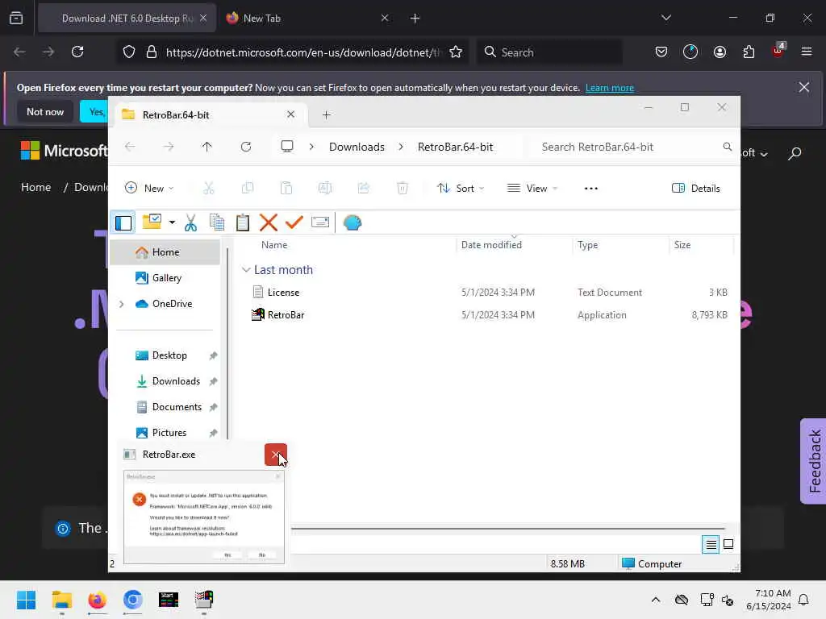The width and height of the screenshot is (826, 619).
Task: Close RetroBar.exe taskbar preview with red X
Action: [276, 455]
